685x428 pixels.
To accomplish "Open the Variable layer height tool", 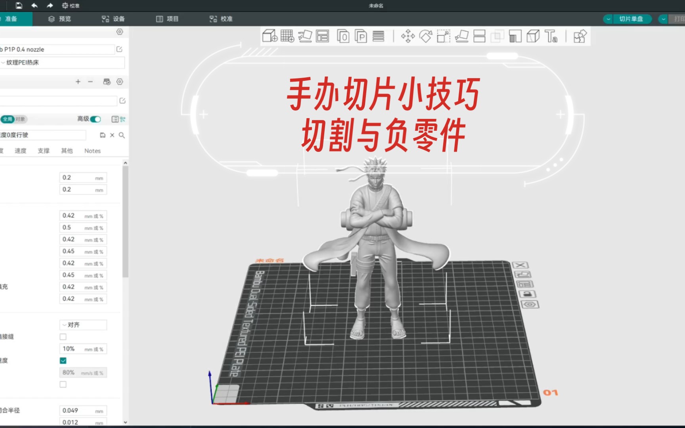I will pyautogui.click(x=379, y=36).
